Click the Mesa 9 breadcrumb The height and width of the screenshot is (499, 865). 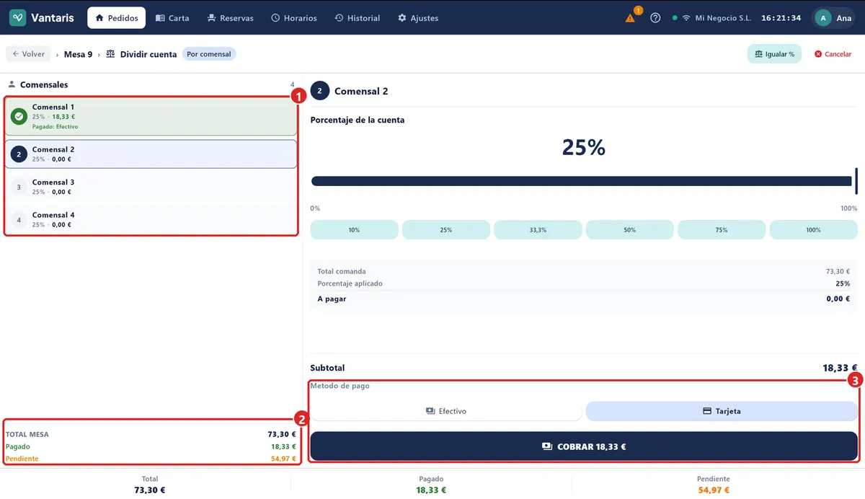coord(78,54)
